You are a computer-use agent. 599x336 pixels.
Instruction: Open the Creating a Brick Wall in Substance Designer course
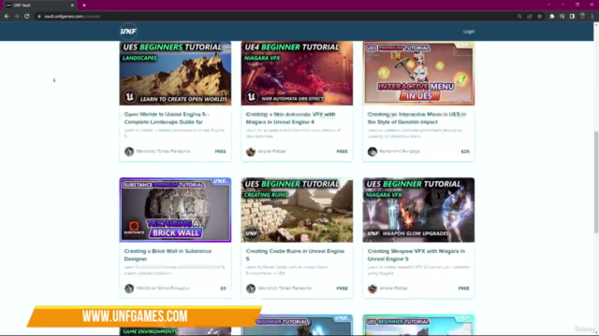point(168,255)
